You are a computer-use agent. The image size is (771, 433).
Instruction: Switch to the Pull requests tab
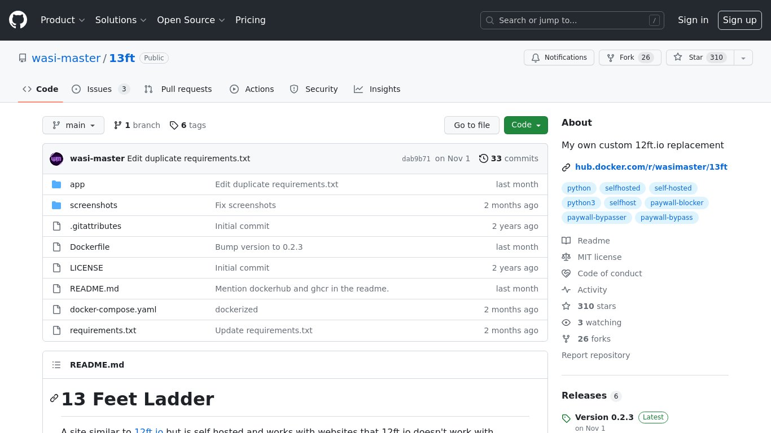coord(178,89)
